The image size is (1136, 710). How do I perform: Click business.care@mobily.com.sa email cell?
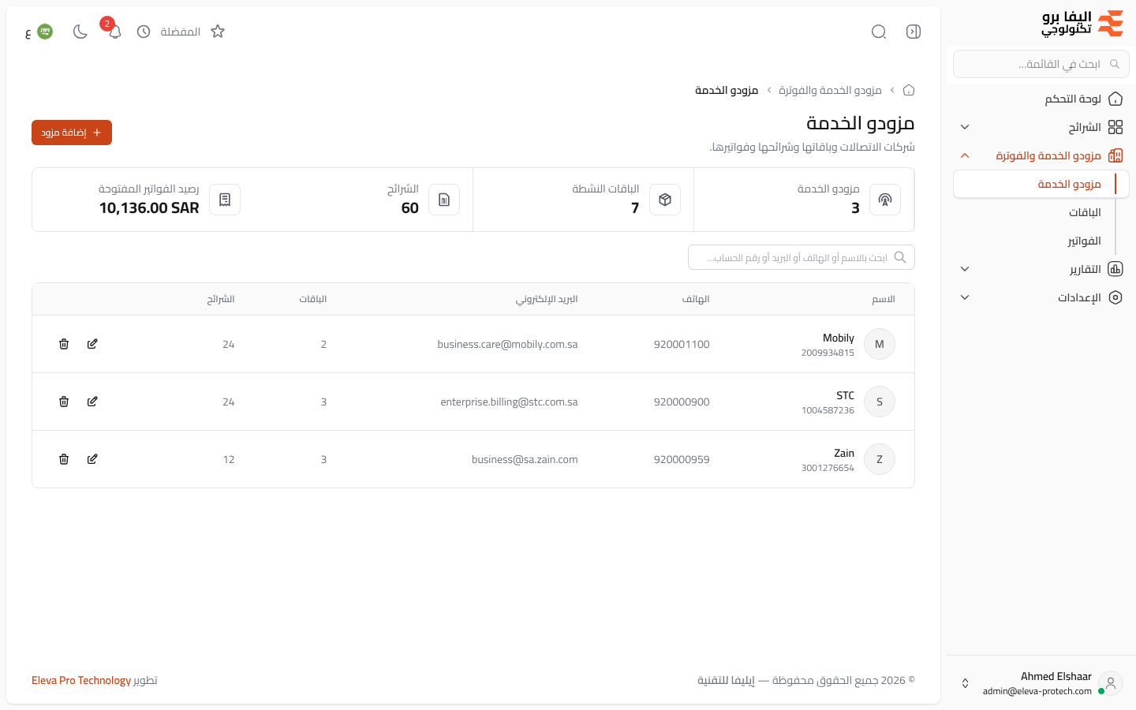click(507, 344)
